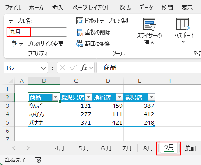
Task: Switch to the 4月 sheet tab
Action: 60,148
